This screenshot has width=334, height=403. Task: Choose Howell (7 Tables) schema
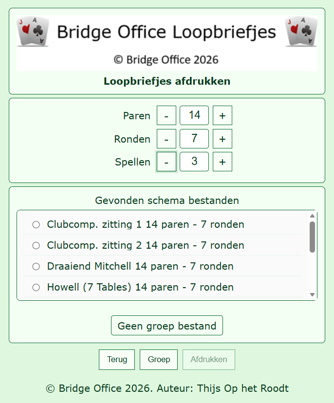click(x=36, y=287)
